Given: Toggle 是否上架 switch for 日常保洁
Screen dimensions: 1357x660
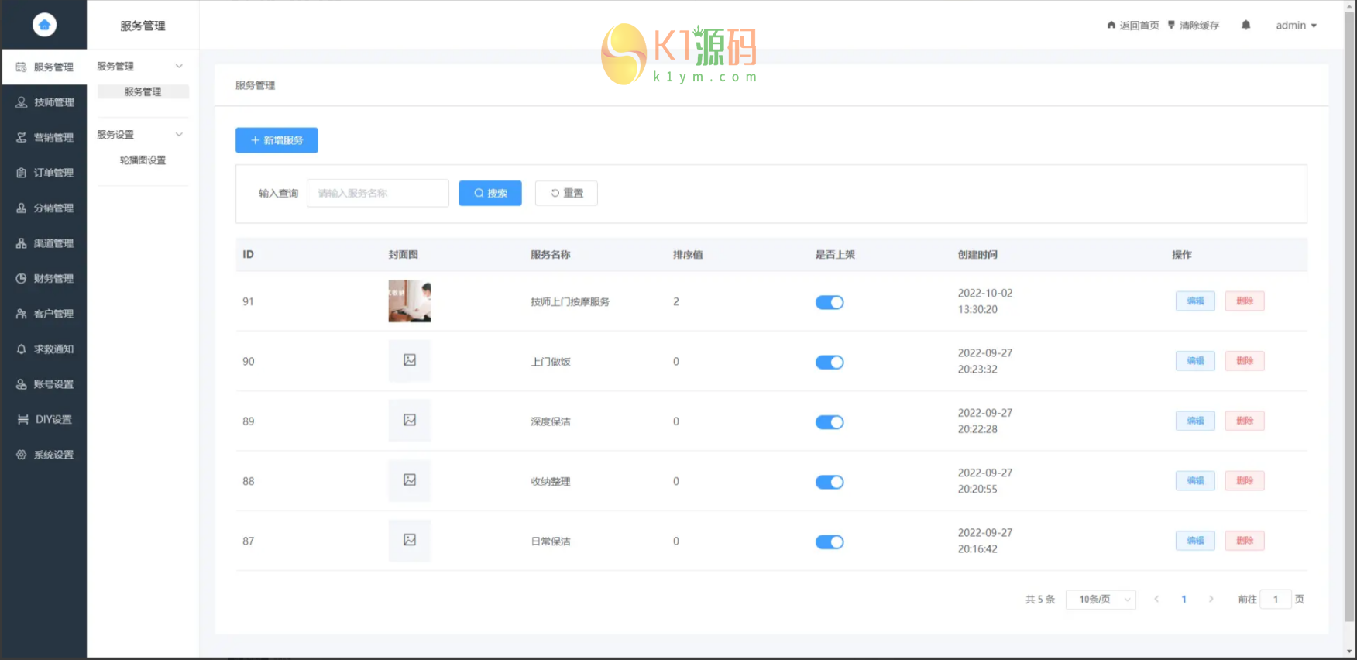Looking at the screenshot, I should (x=830, y=542).
